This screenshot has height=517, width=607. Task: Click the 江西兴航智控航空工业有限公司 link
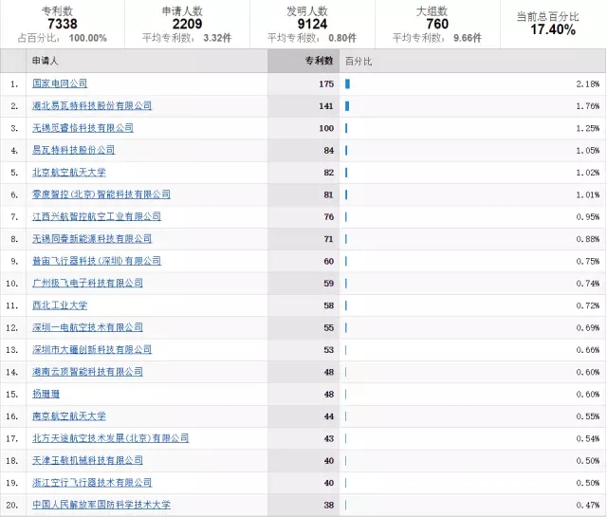[x=97, y=216]
